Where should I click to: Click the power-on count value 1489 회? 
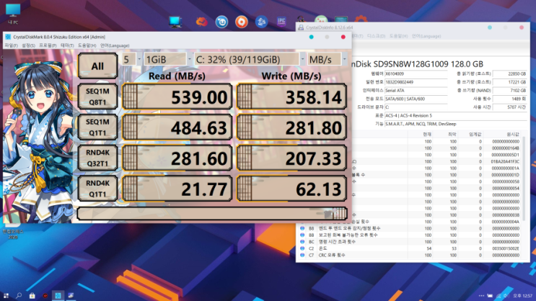click(510, 99)
